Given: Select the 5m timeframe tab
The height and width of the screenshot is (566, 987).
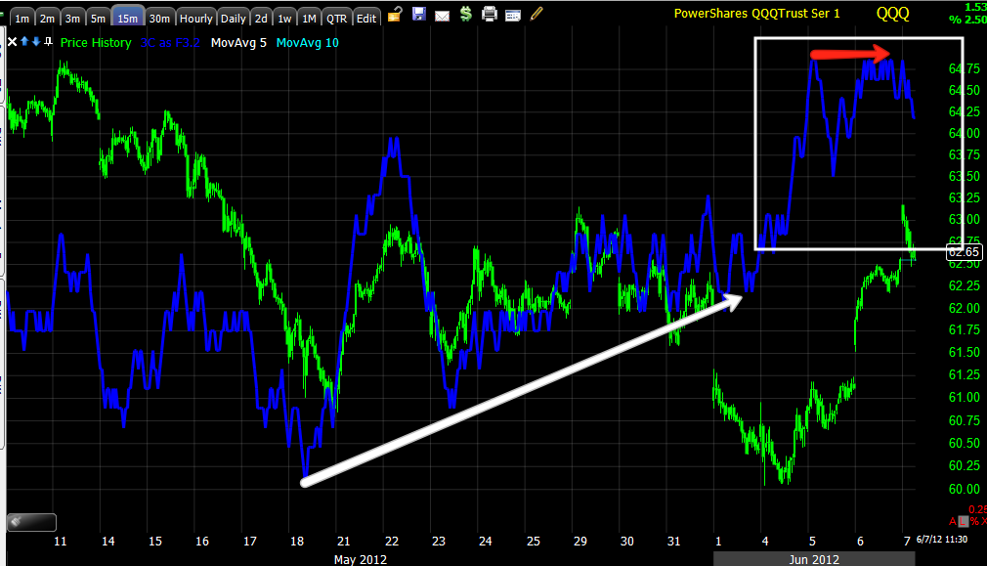Looking at the screenshot, I should pos(98,17).
